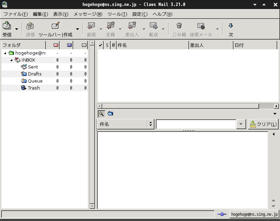The image size is (280, 221).
Task: Click the hogehoge@ns.sing.ne.jp account button in status bar
Action: click(x=254, y=214)
